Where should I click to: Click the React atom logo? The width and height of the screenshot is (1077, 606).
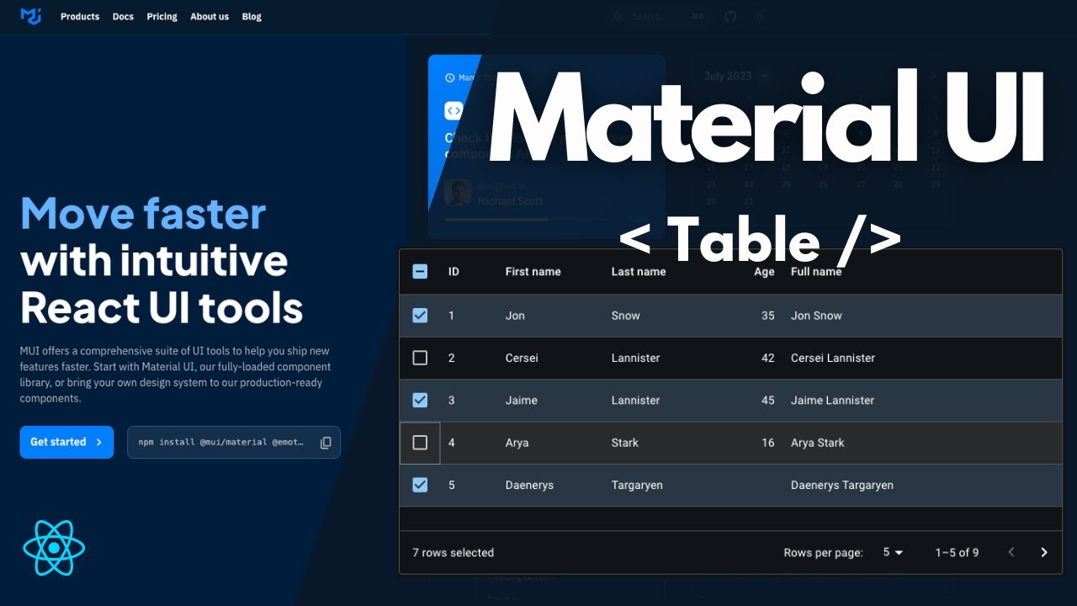click(54, 548)
